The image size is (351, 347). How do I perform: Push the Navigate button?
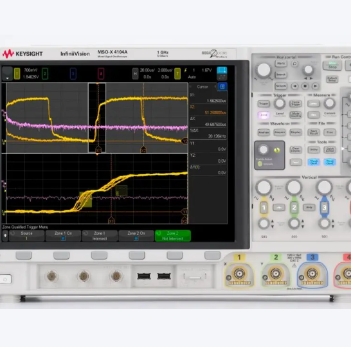tap(281, 86)
